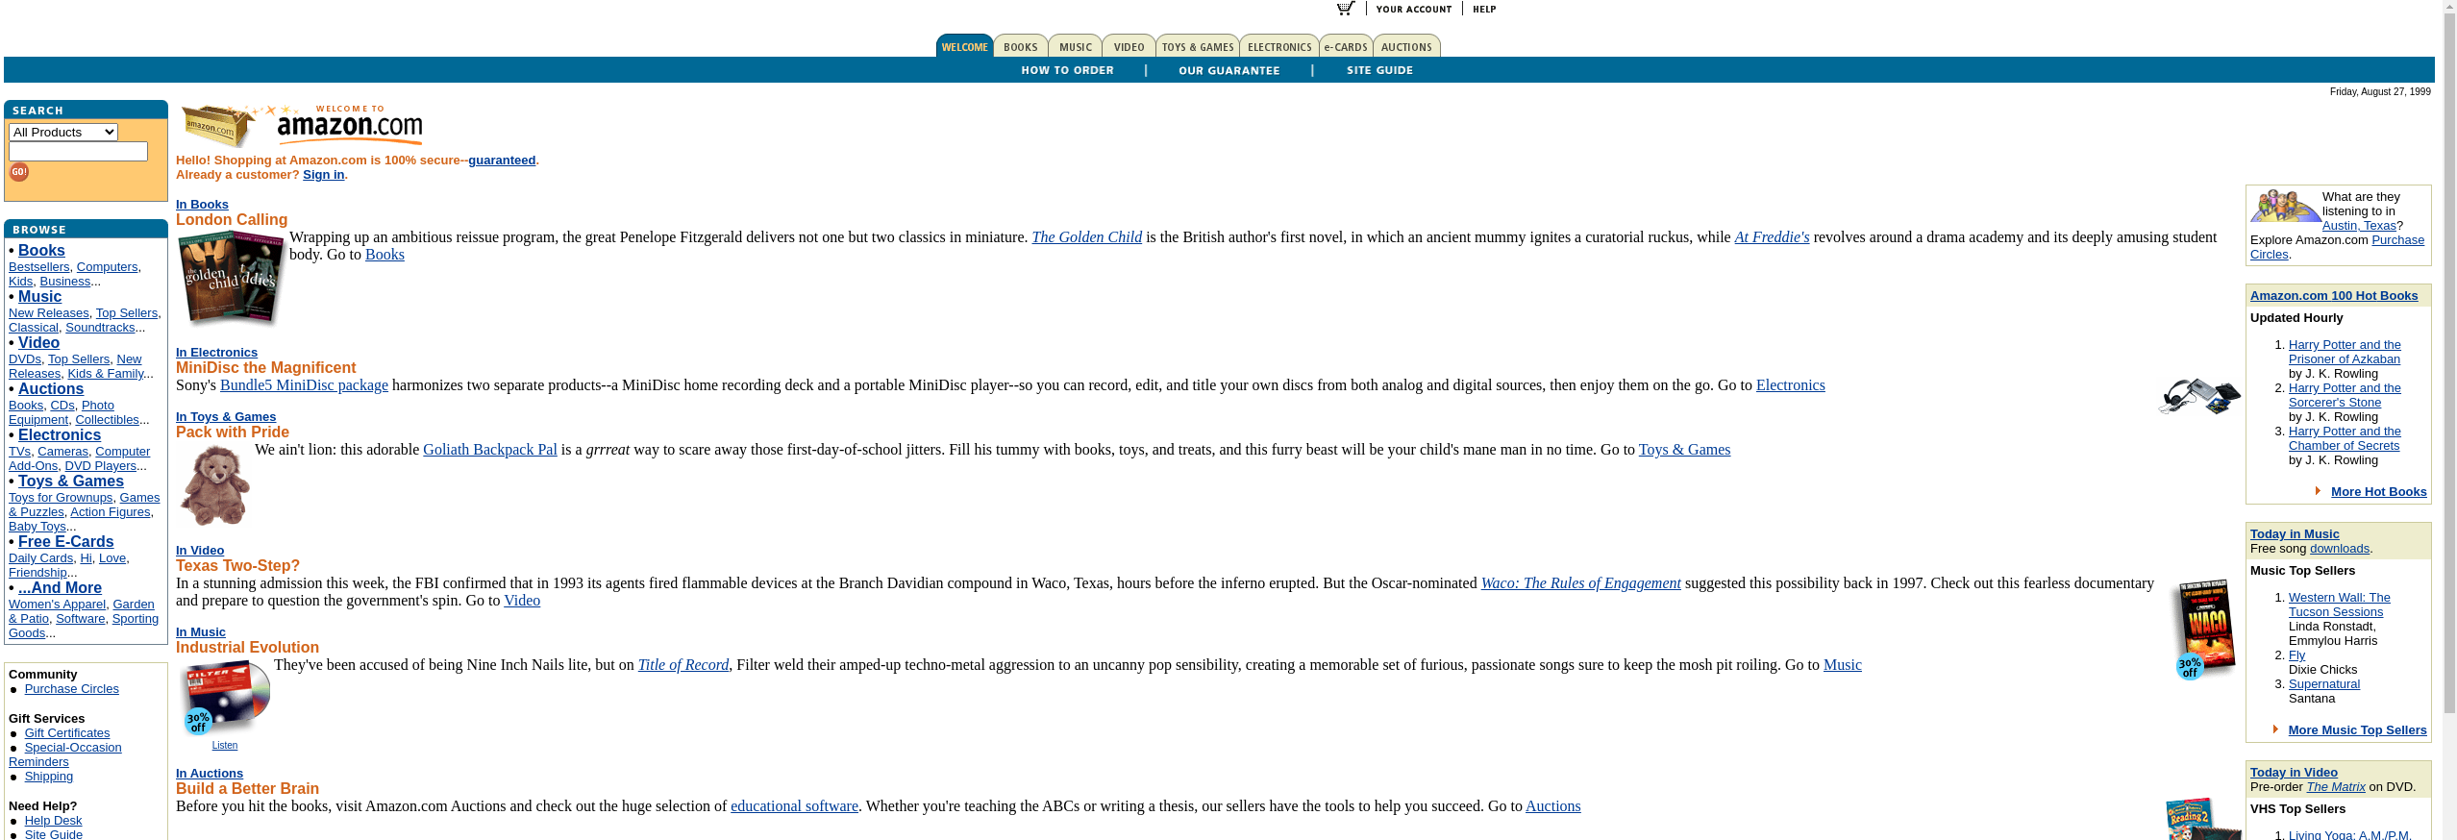Open the In Auctions section link

coord(210,774)
